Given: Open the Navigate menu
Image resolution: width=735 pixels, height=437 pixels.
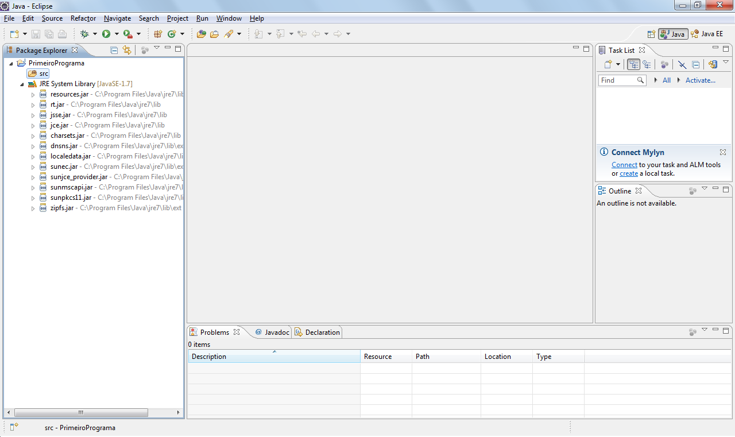Looking at the screenshot, I should pos(117,18).
